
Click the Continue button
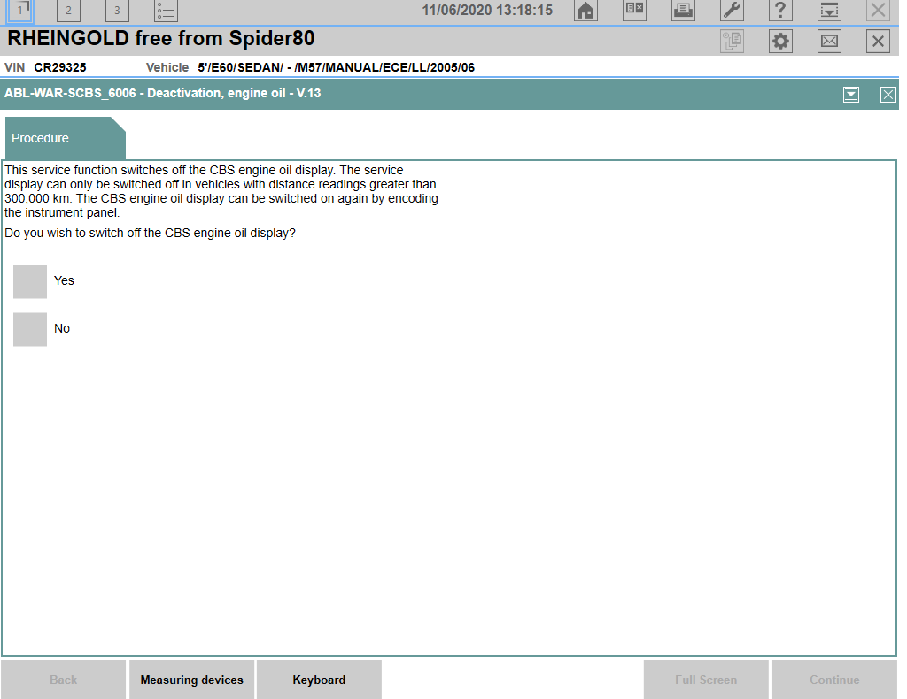(834, 680)
